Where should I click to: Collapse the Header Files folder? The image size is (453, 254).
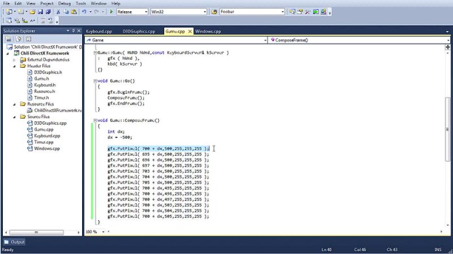[14, 66]
